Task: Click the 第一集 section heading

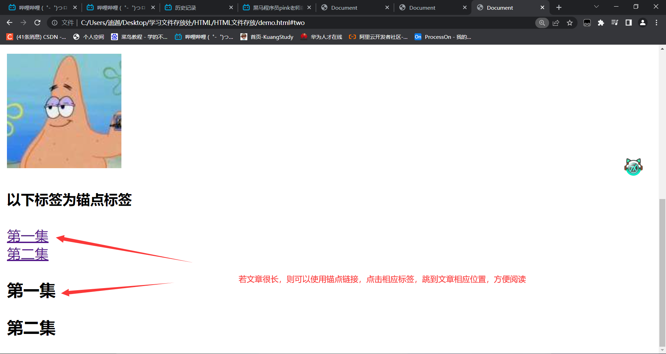Action: 31,291
